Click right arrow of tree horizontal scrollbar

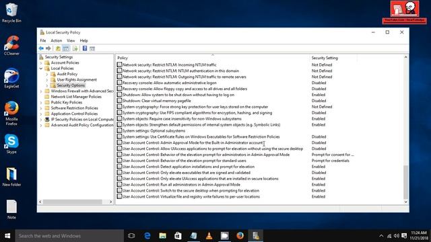[110, 202]
